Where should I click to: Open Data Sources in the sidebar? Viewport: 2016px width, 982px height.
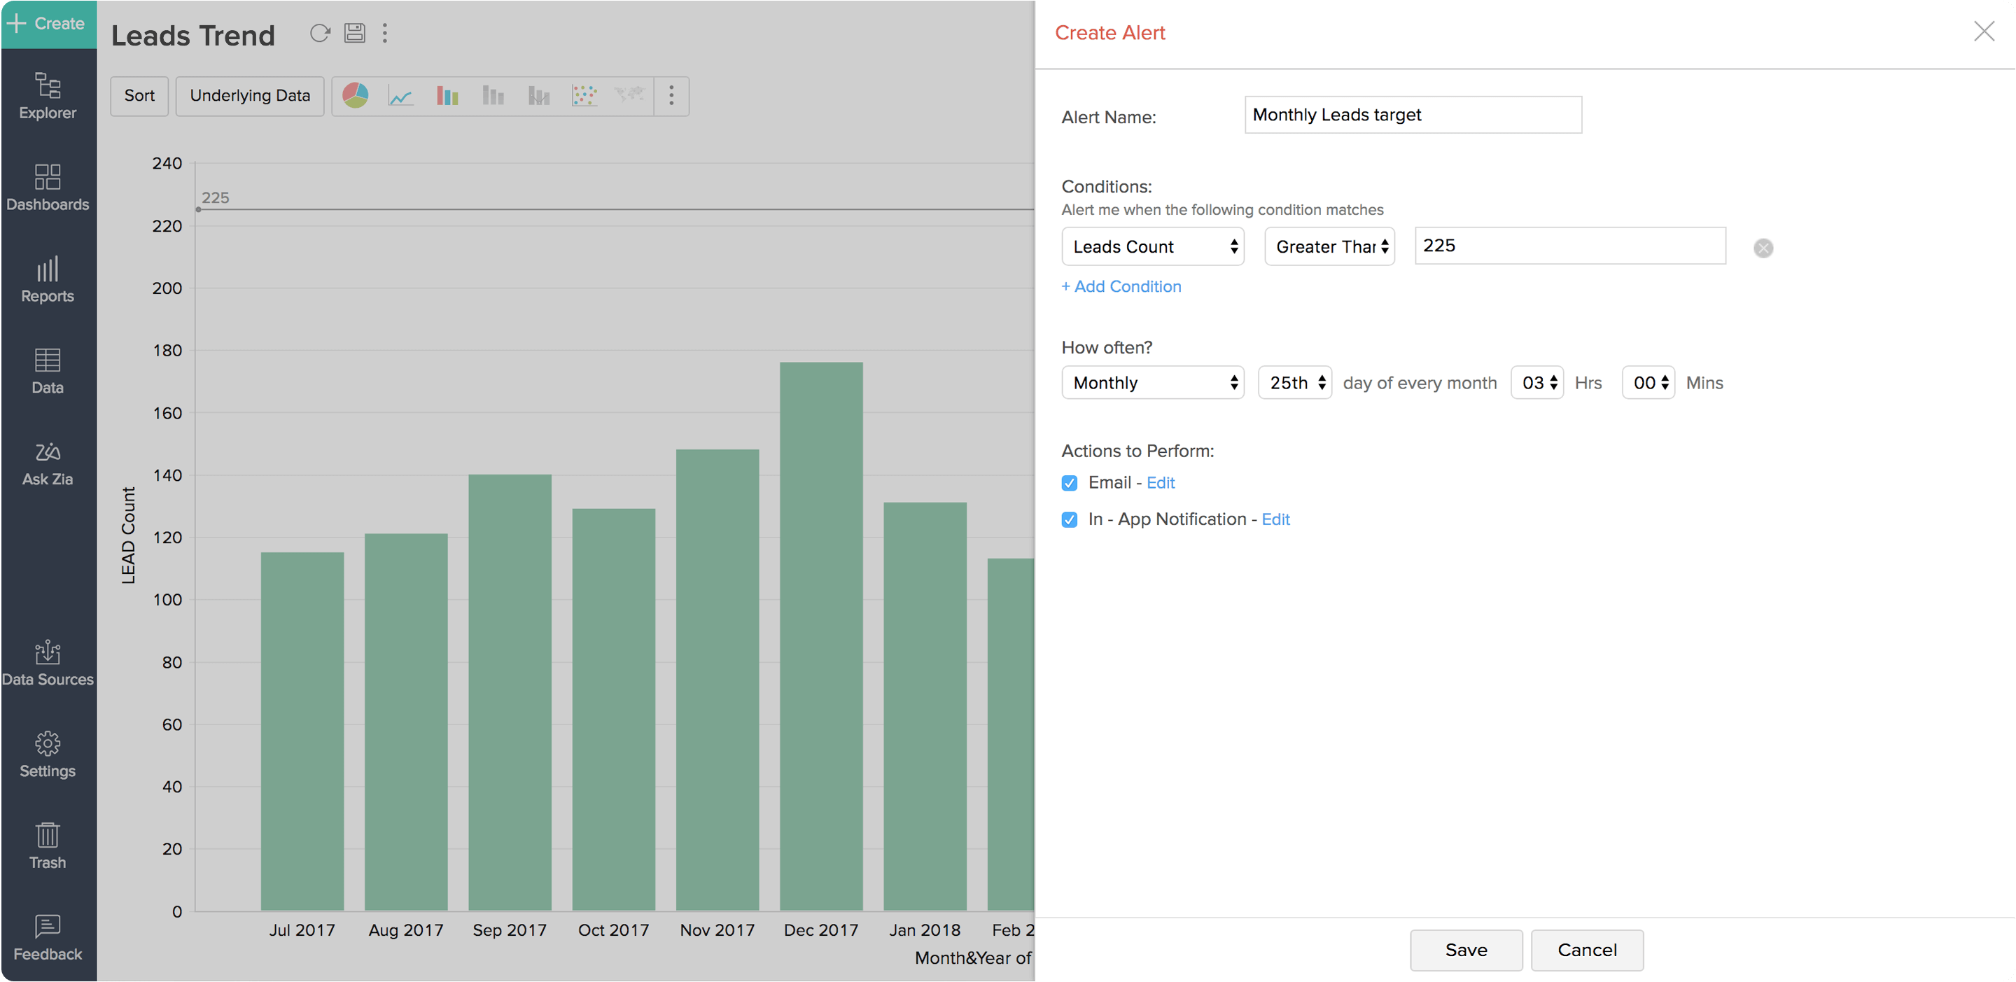(48, 664)
